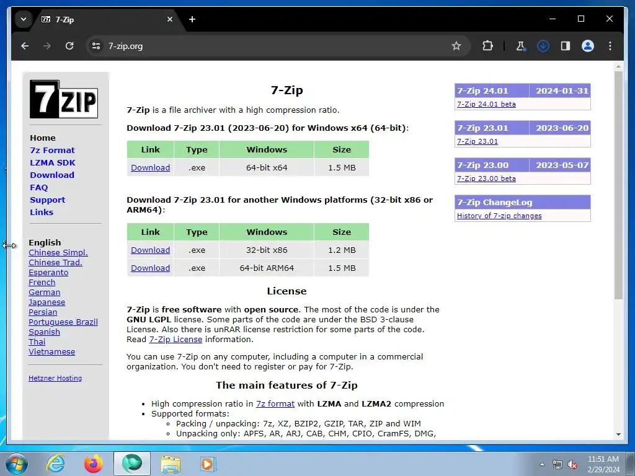The height and width of the screenshot is (476, 635).
Task: Open the Downloads toolbar icon
Action: 543,46
